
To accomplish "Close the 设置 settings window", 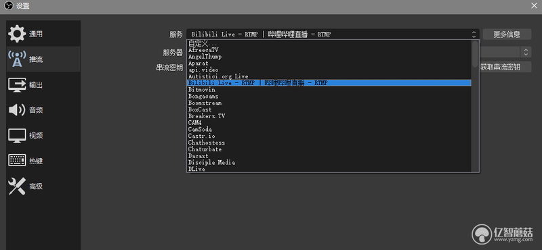I will (534, 5).
